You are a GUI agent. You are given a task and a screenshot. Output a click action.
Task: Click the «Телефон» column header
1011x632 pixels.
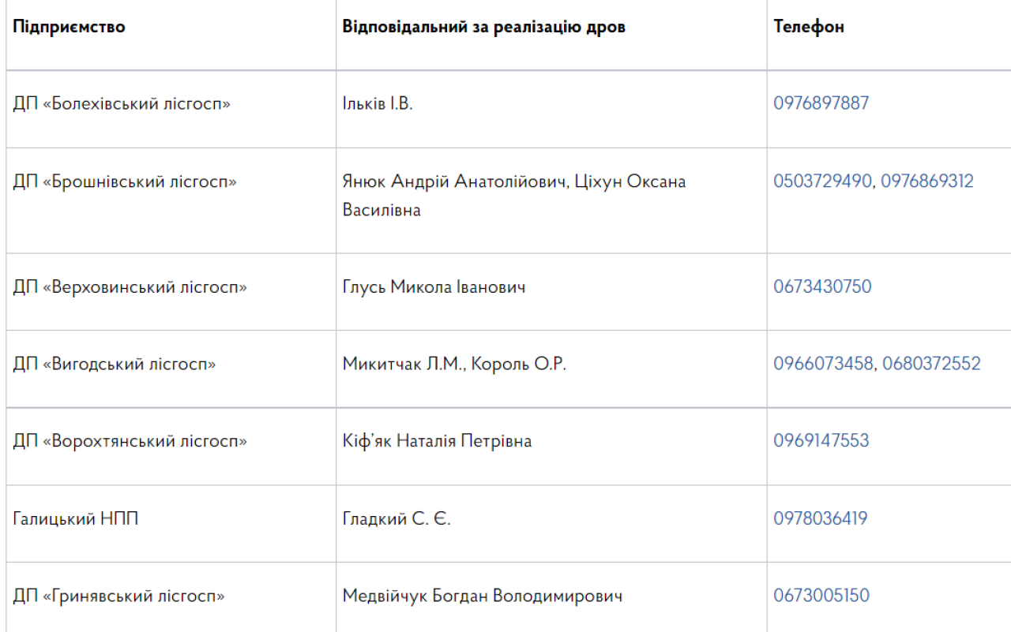pyautogui.click(x=809, y=27)
